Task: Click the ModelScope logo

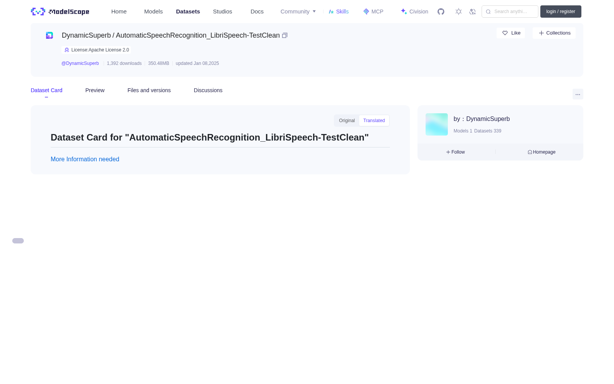Action: (x=60, y=12)
